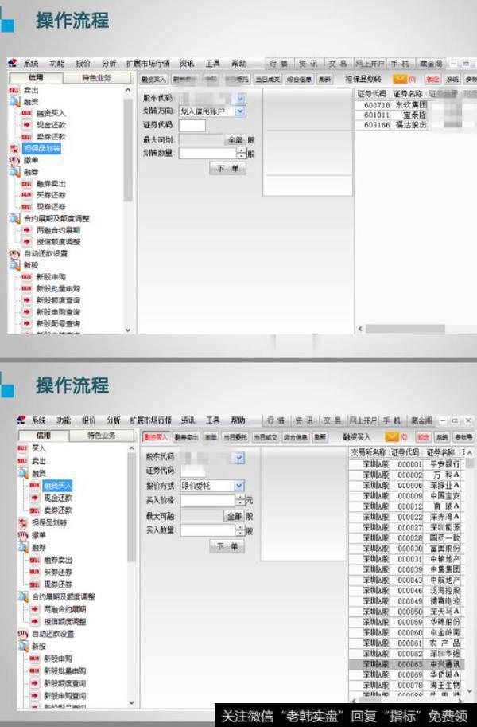Open 工具 menu in 担保品划转 window
Viewport: 477px width, 727px height.
212,64
